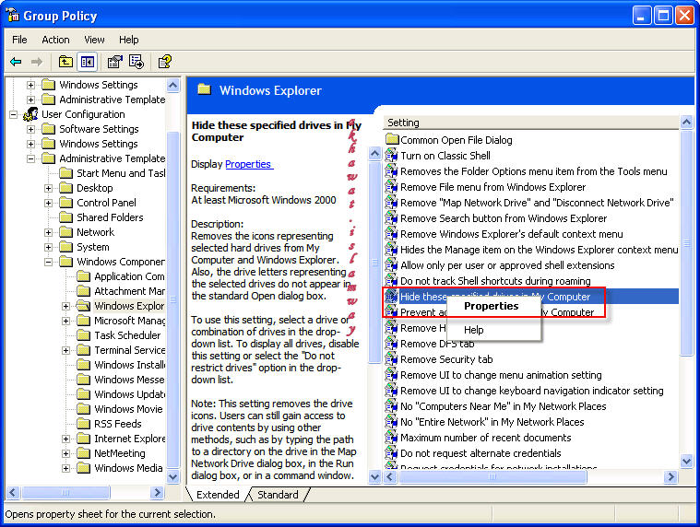Collapse the User Configuration node
The image size is (700, 527).
(x=14, y=114)
